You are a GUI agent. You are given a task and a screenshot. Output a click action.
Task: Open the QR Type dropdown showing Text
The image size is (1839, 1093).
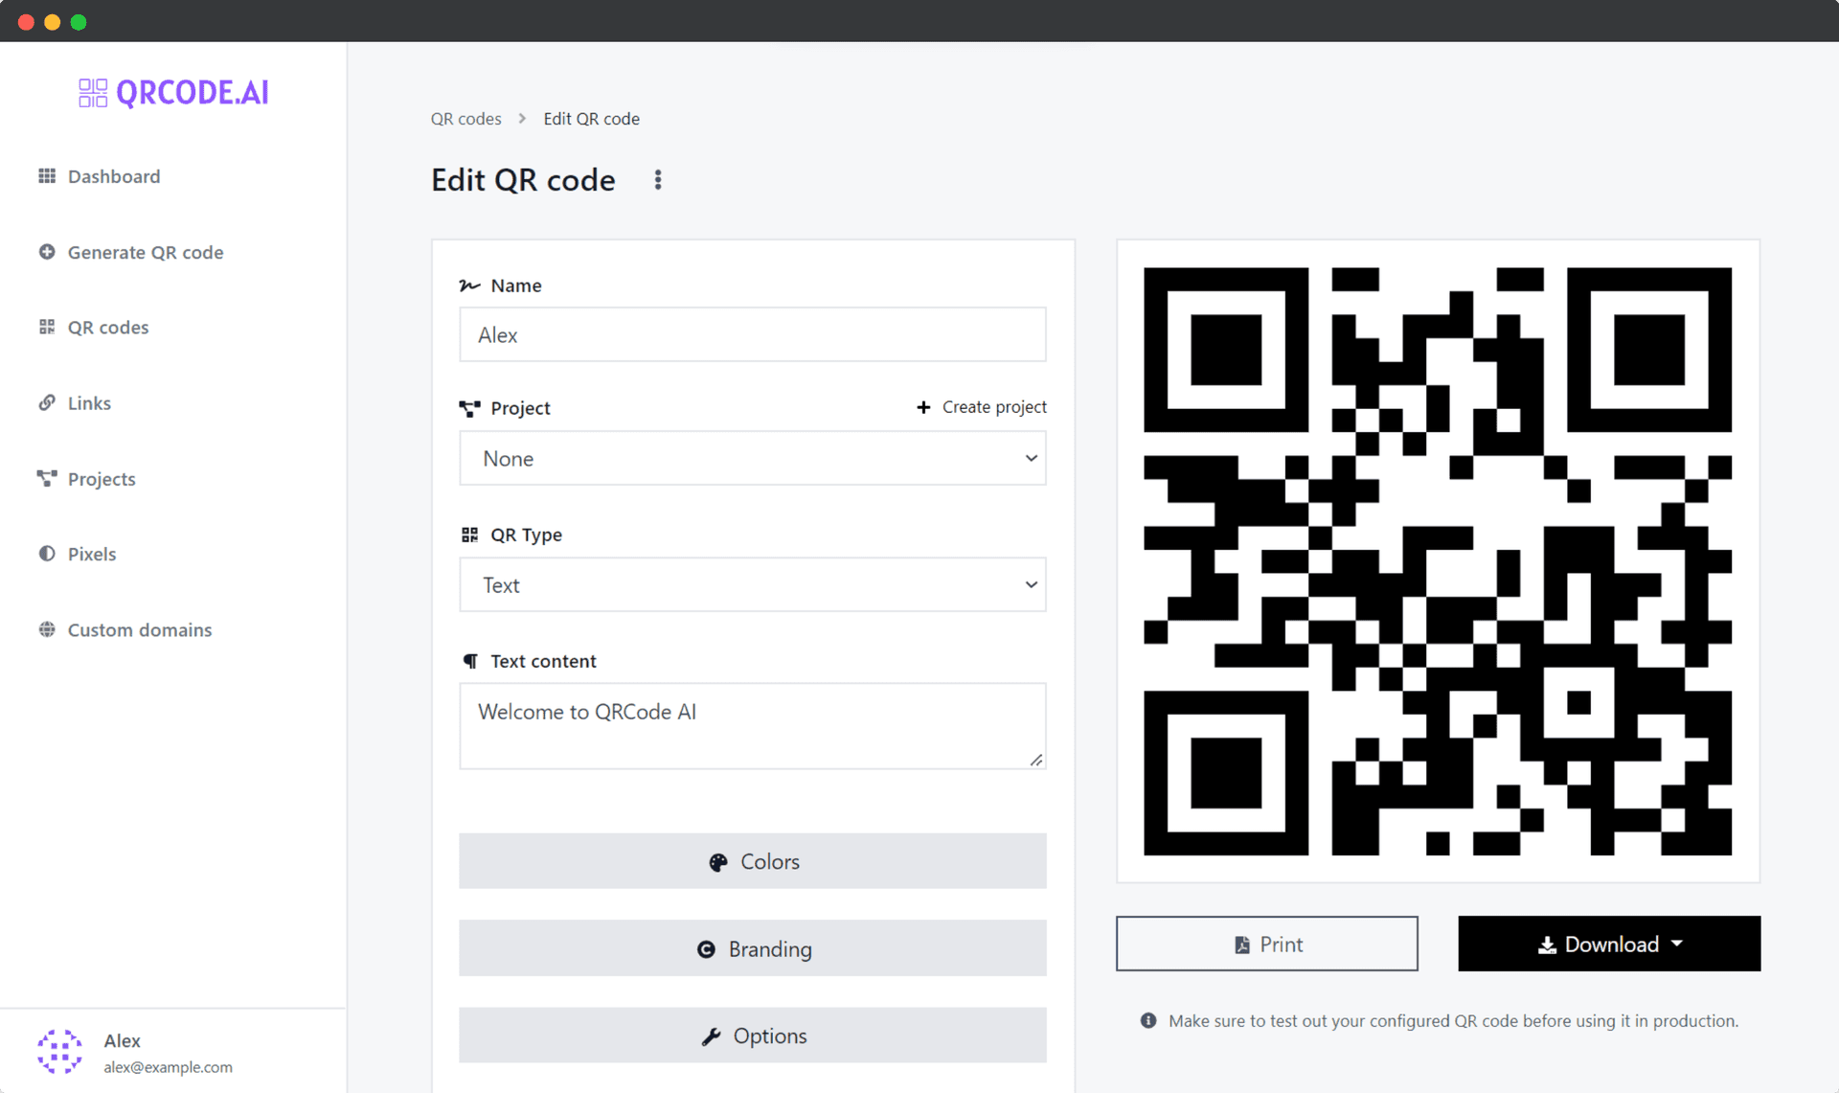(x=753, y=584)
